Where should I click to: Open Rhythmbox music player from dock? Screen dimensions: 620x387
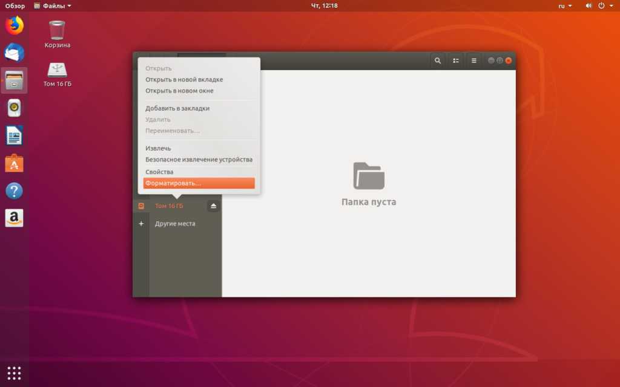click(14, 108)
